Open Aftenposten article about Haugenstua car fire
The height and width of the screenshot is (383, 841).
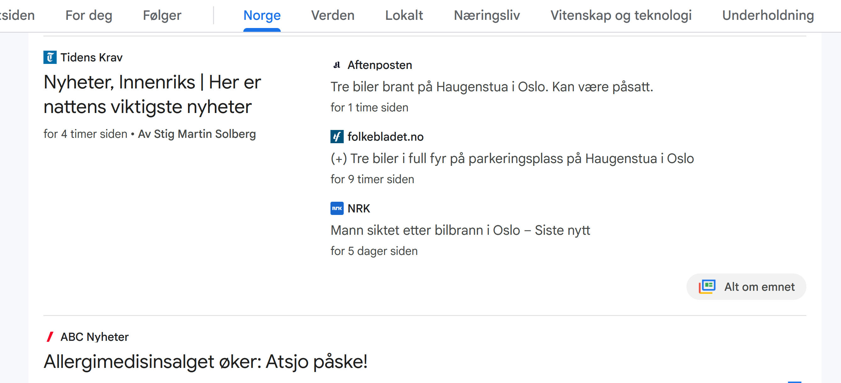[491, 87]
